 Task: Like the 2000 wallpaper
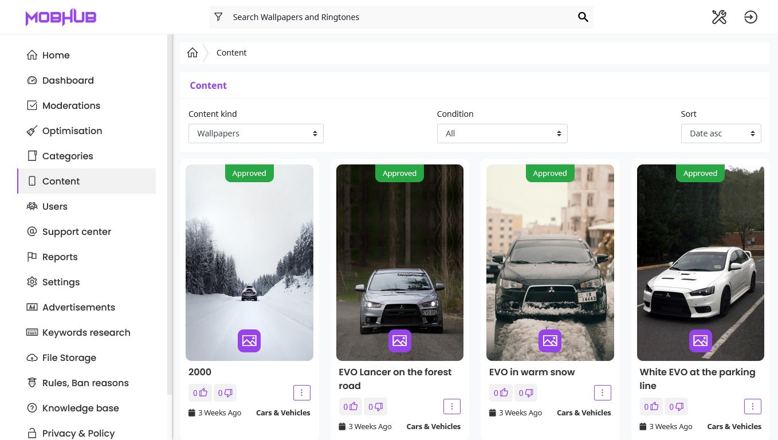200,393
